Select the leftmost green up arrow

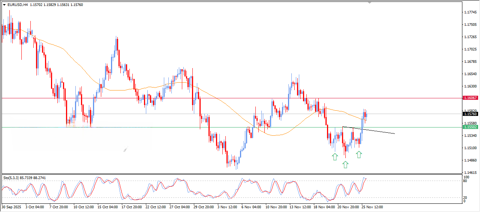pyautogui.click(x=334, y=157)
